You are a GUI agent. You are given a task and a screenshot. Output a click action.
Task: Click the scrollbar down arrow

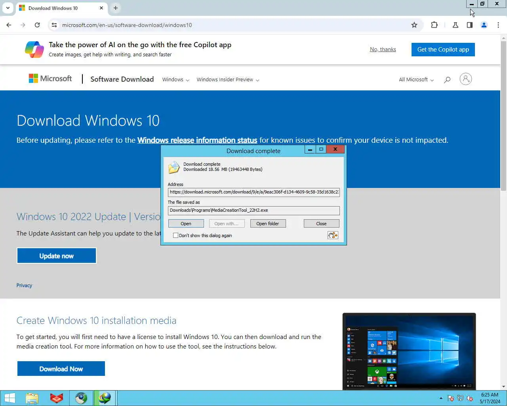tap(503, 387)
